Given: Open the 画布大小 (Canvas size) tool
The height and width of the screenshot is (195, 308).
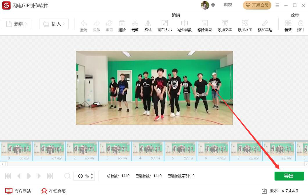Looking at the screenshot, I should (x=165, y=26).
